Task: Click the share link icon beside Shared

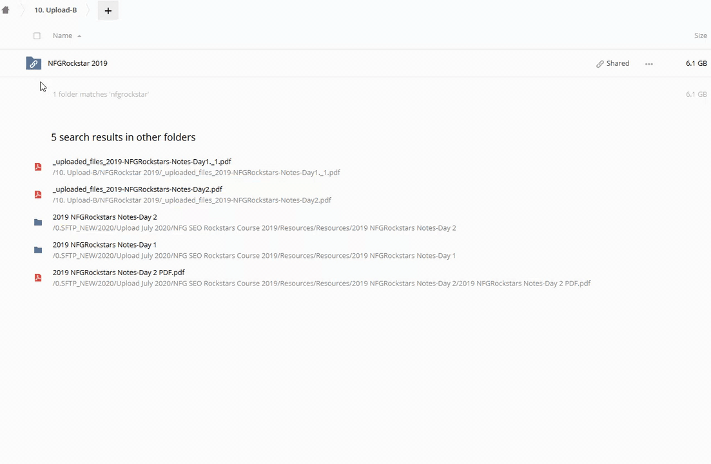Action: coord(600,64)
